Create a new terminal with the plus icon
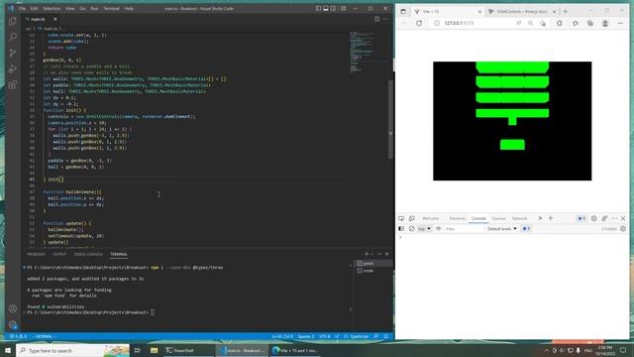The height and width of the screenshot is (357, 634). point(367,254)
